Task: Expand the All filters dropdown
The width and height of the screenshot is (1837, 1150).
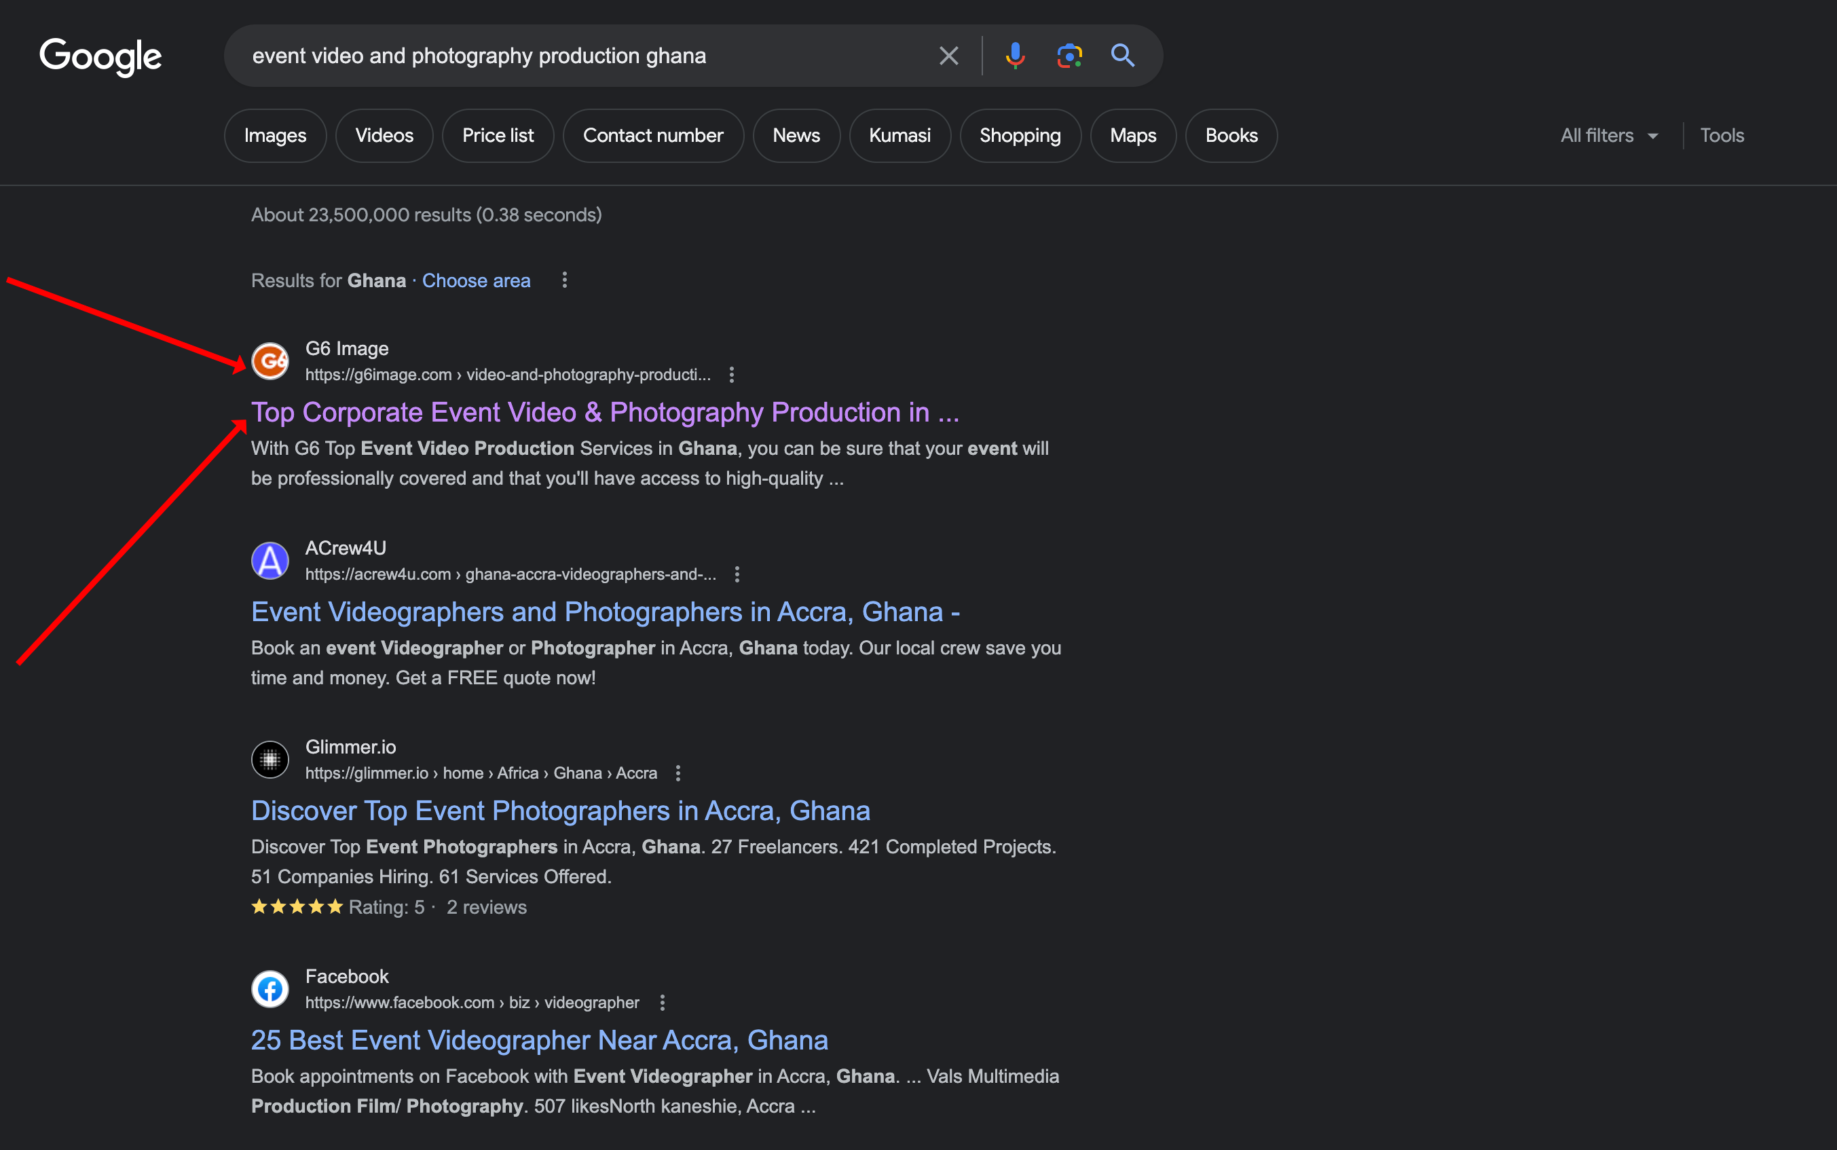Action: point(1609,135)
